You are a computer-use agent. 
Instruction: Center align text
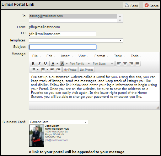(125, 64)
